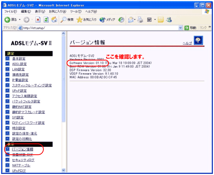
Task: Click the Back arrow toolbar icon
Action: 7,20
